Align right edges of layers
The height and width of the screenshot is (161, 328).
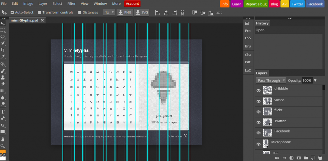click(175, 13)
